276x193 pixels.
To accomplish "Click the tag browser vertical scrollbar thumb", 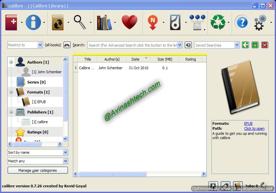I will (65, 92).
